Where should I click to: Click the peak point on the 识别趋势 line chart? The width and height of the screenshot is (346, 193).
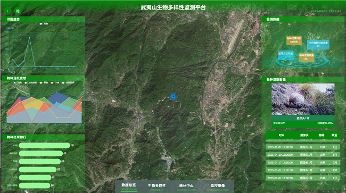[x=29, y=37]
